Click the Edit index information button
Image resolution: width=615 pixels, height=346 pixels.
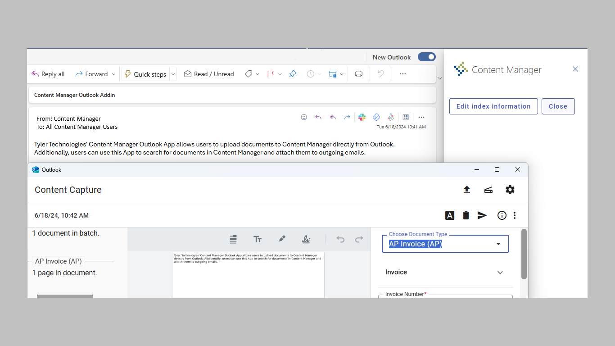point(493,106)
